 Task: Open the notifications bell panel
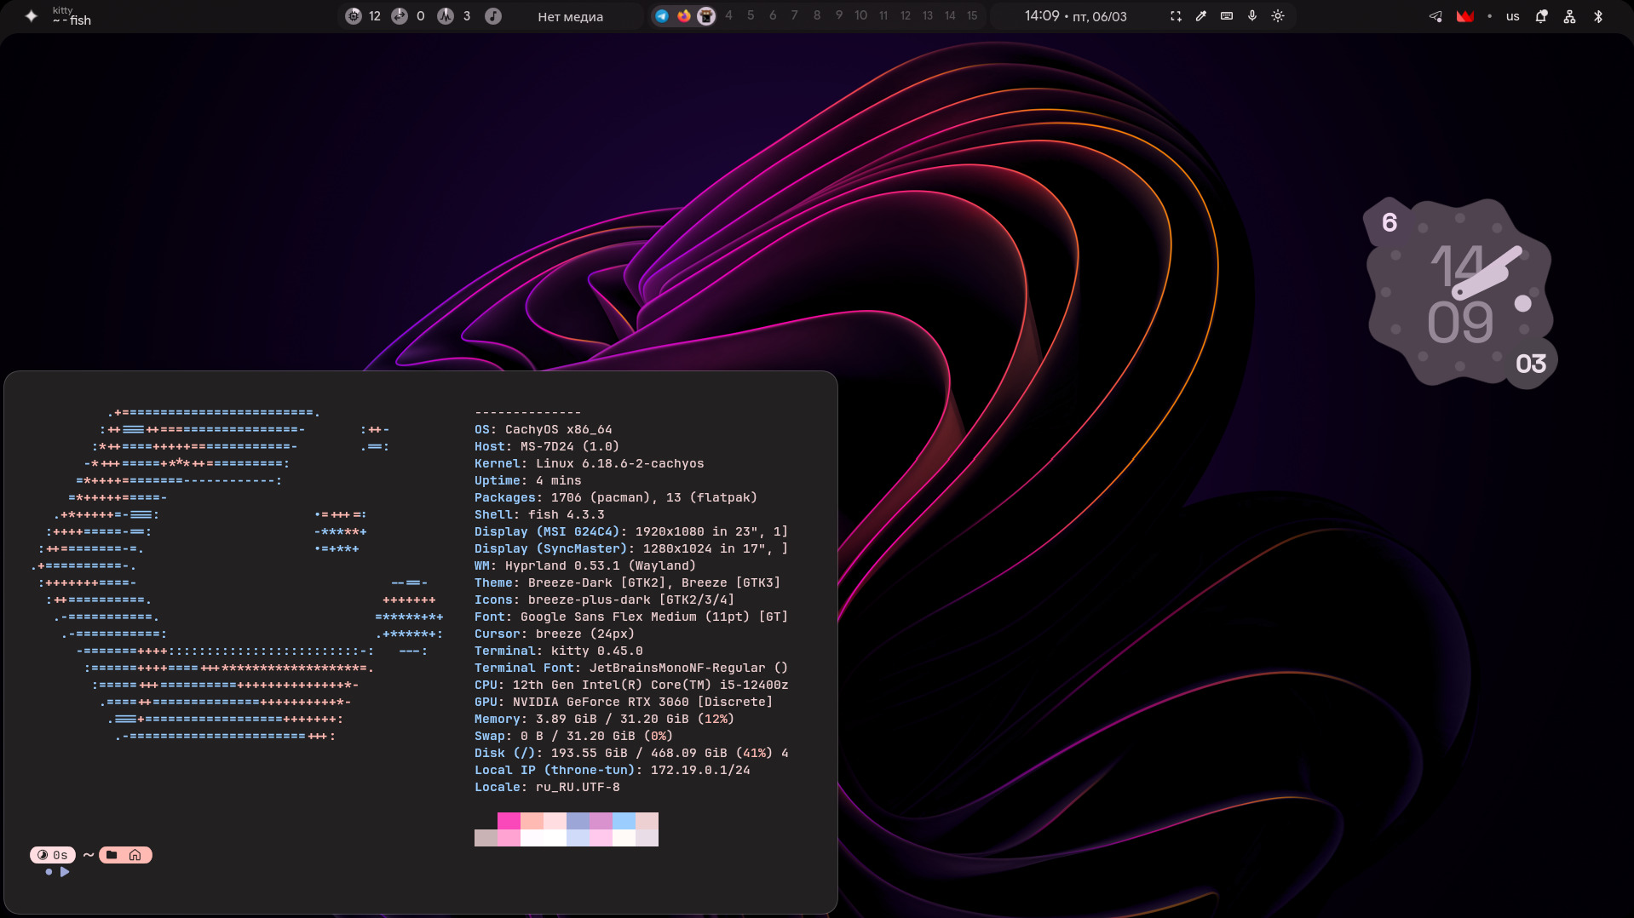1541,16
